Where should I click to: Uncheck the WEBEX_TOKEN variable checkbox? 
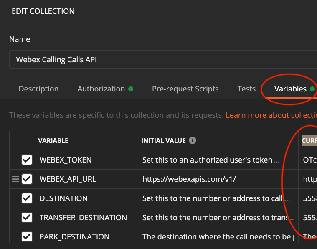click(27, 160)
